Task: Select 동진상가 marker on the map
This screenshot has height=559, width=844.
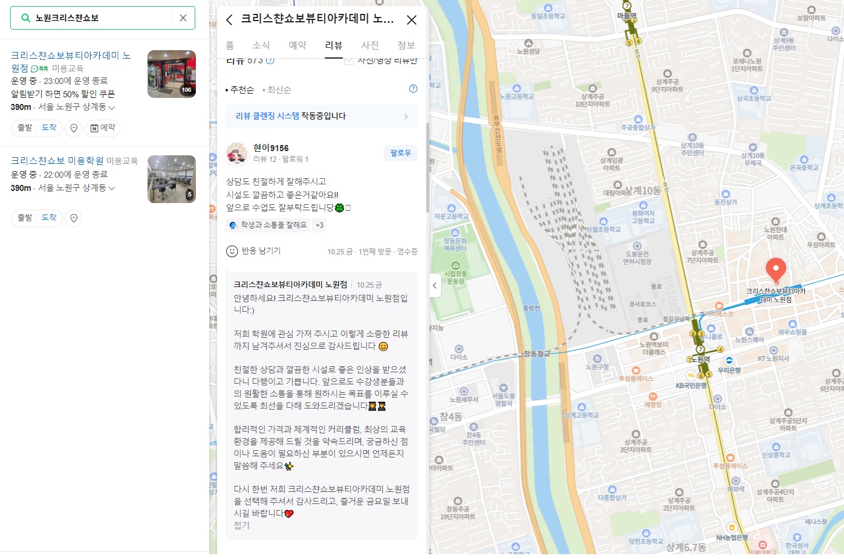Action: pos(726,194)
